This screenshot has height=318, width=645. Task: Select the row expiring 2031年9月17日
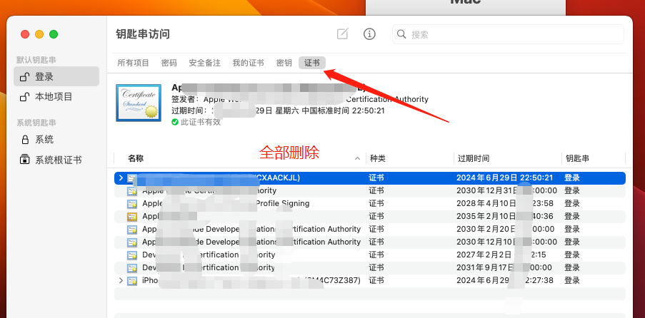370,268
